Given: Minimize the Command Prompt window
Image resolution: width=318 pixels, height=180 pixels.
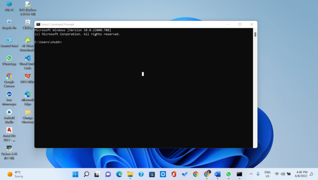Looking at the screenshot, I should 228,24.
